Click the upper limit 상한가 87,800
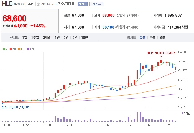Viewport: 194px width, 133px height. pyautogui.click(x=127, y=15)
